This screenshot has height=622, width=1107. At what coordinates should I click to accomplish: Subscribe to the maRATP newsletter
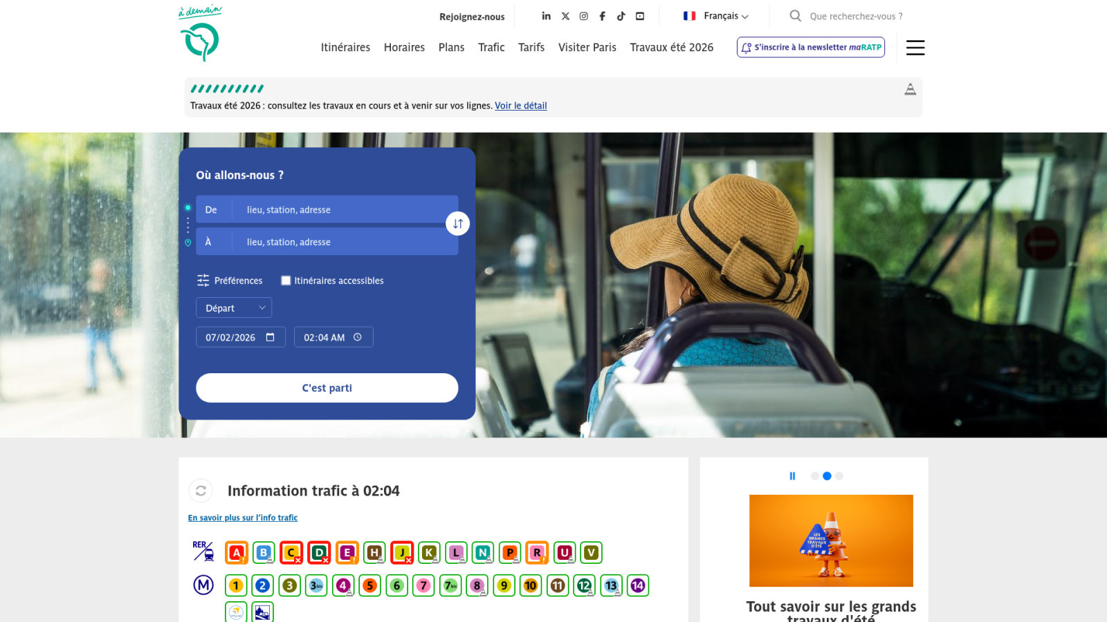[811, 47]
